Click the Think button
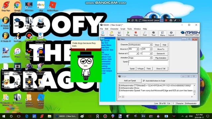Viewport: 212px width, 119px height. click(149, 69)
